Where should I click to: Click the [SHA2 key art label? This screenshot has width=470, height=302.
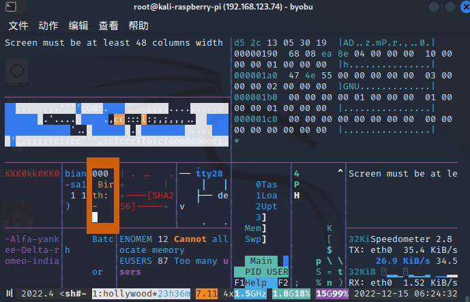tap(160, 196)
